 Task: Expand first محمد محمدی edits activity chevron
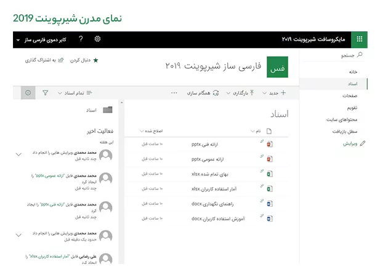(18, 154)
